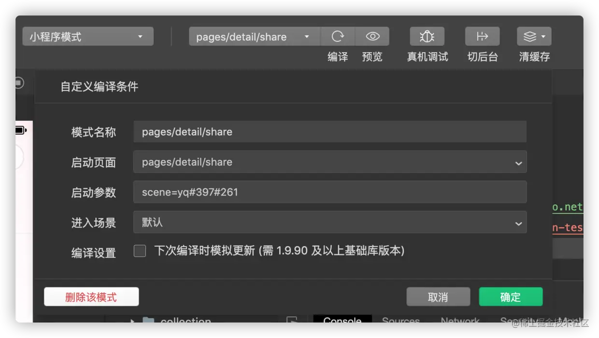Open the 小程序模式 mode dropdown

click(88, 37)
